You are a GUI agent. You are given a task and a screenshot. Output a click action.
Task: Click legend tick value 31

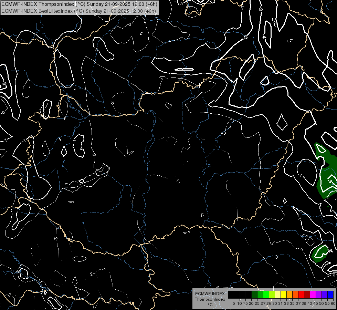click(x=281, y=303)
